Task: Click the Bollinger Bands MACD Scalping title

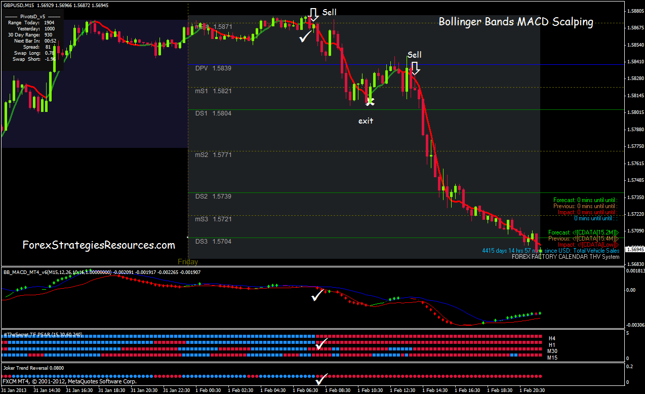Action: pyautogui.click(x=516, y=22)
